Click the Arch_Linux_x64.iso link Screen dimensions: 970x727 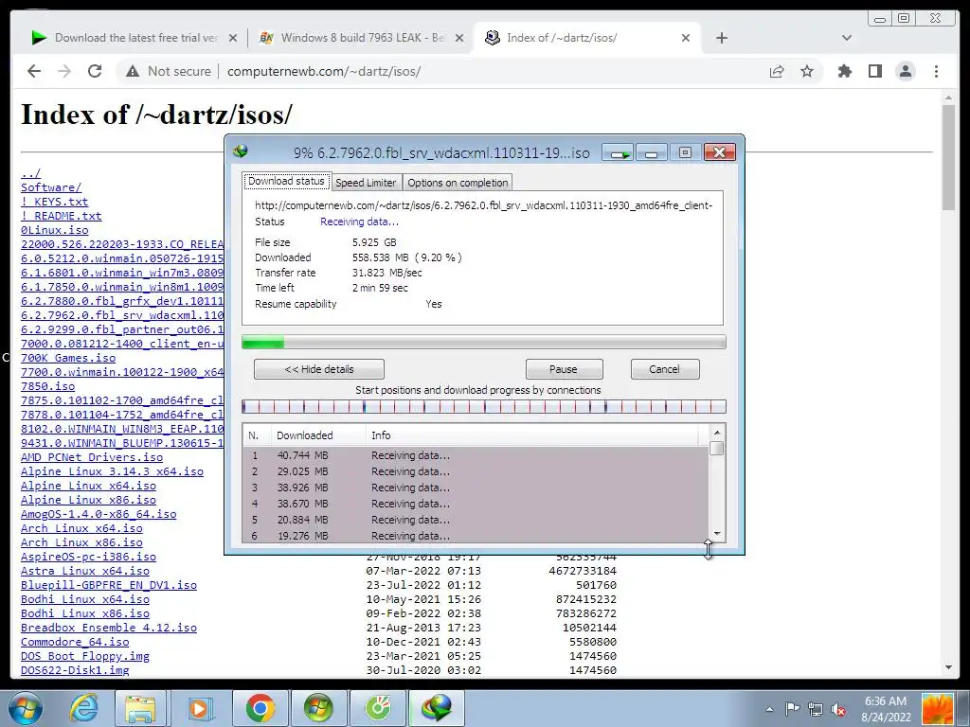81,528
